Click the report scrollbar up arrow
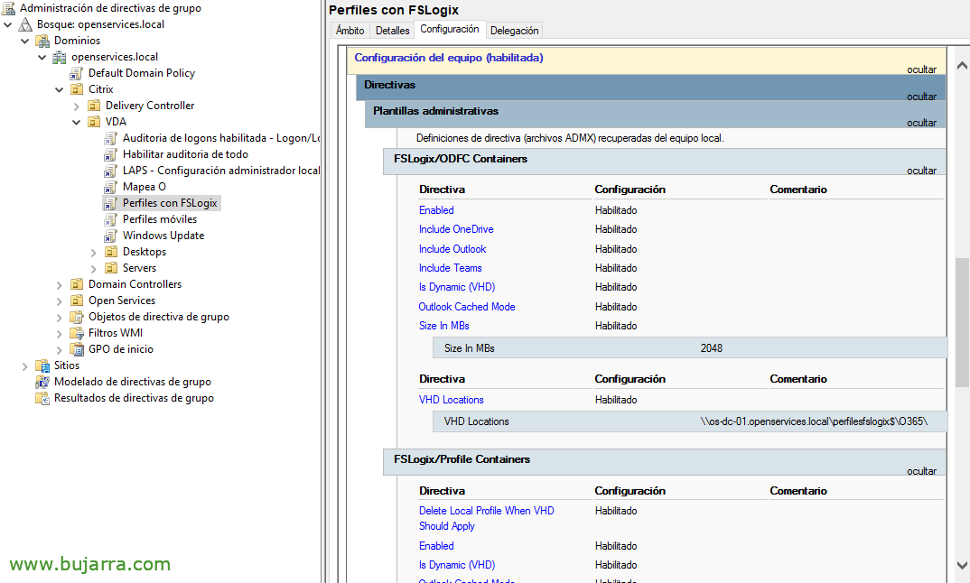The height and width of the screenshot is (583, 970). coord(962,66)
